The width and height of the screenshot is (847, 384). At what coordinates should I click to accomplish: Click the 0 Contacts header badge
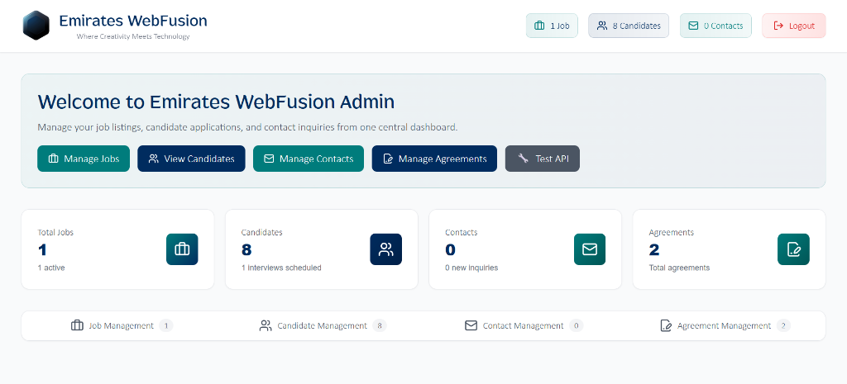pos(715,26)
